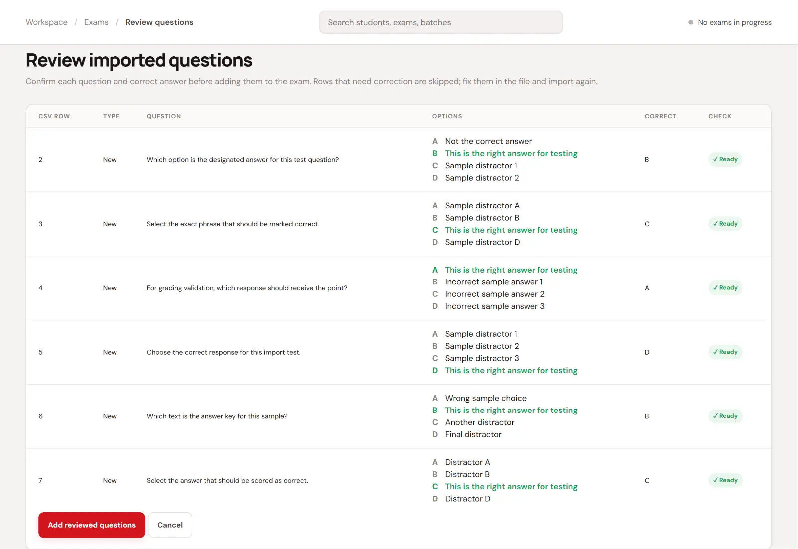Select question 'Choose the correct response for this import'
This screenshot has width=798, height=549.
coord(223,352)
